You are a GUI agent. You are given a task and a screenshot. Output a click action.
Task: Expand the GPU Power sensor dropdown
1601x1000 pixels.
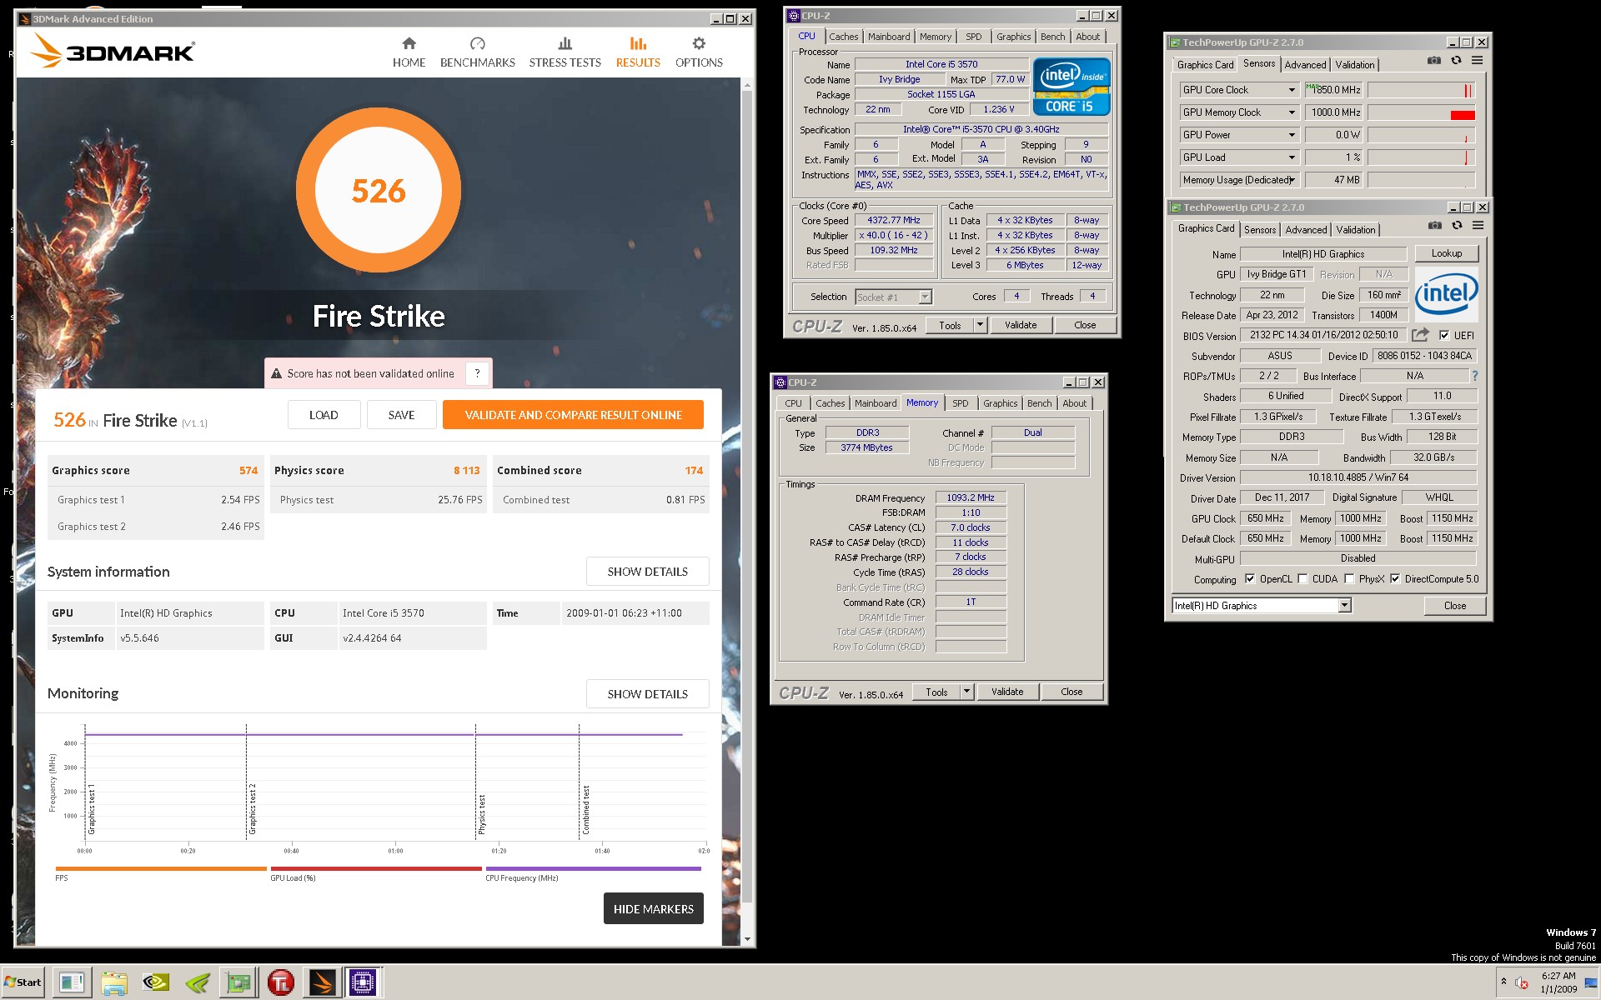tap(1292, 135)
